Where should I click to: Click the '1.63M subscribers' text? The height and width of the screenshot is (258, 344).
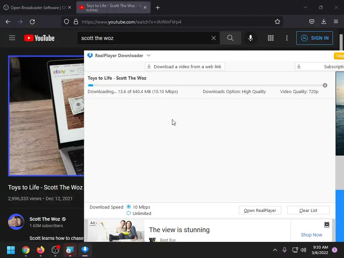[x=46, y=225]
